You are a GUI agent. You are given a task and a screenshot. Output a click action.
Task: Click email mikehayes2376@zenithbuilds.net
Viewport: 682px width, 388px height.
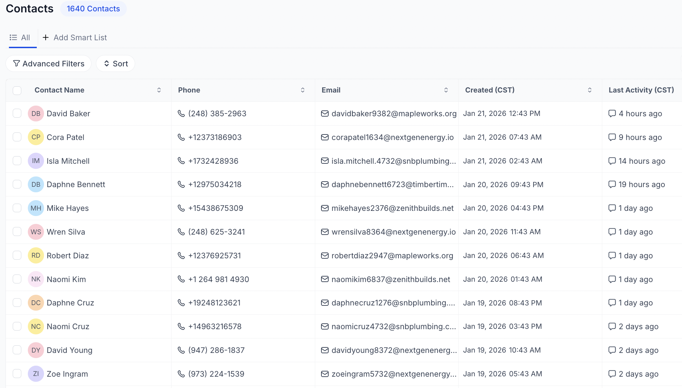pos(393,208)
